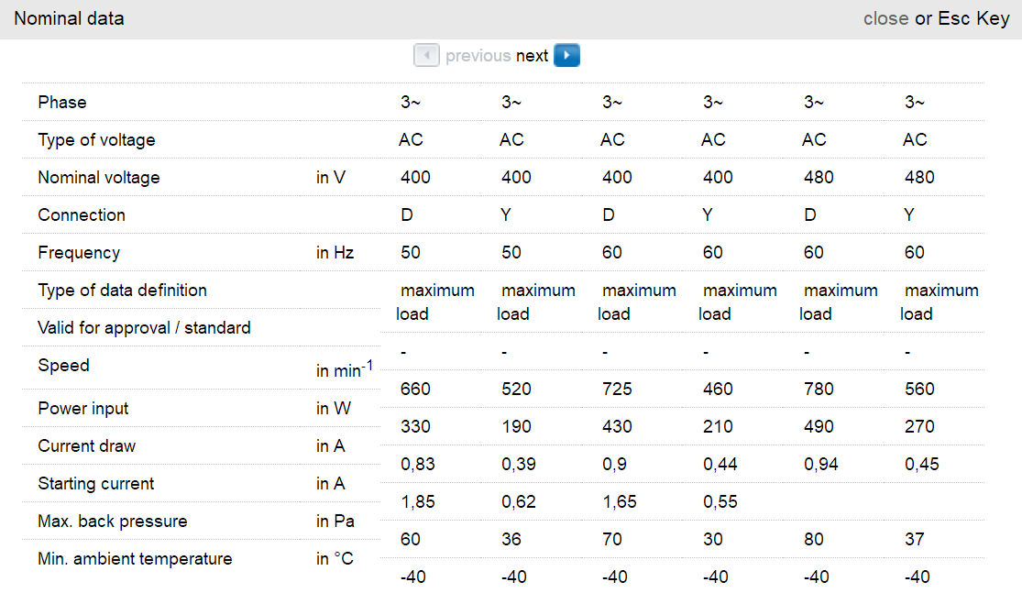Click the 'in Hz' frequency unit cell
1022x615 pixels.
coord(335,253)
